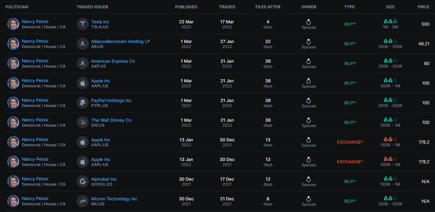Click Nancy Pelosi's avatar in the PayPal row
This screenshot has width=435, height=212.
pos(13,103)
